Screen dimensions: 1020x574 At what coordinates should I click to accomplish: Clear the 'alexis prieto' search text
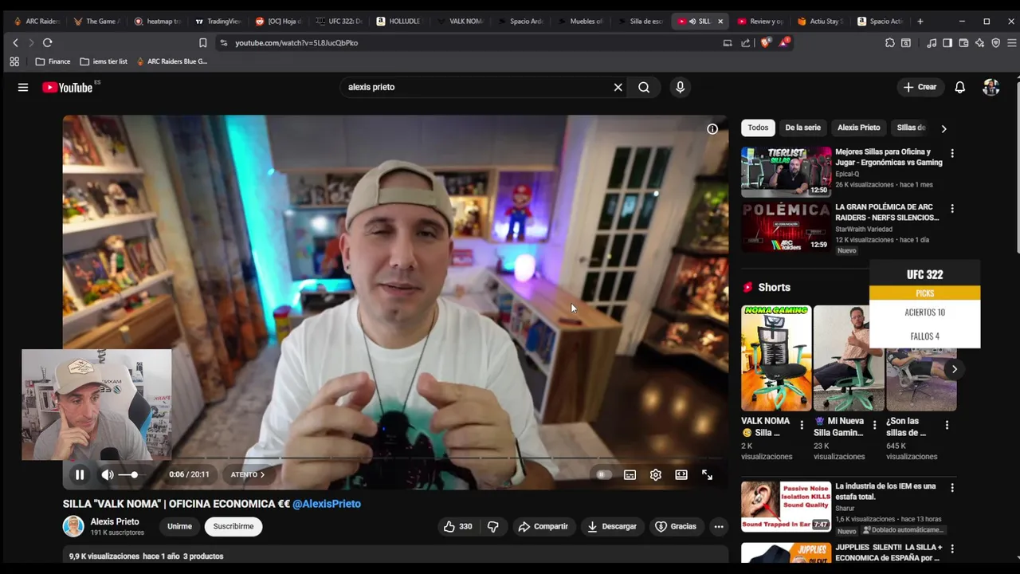(x=618, y=87)
